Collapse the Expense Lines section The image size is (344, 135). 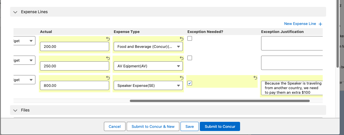(x=16, y=12)
